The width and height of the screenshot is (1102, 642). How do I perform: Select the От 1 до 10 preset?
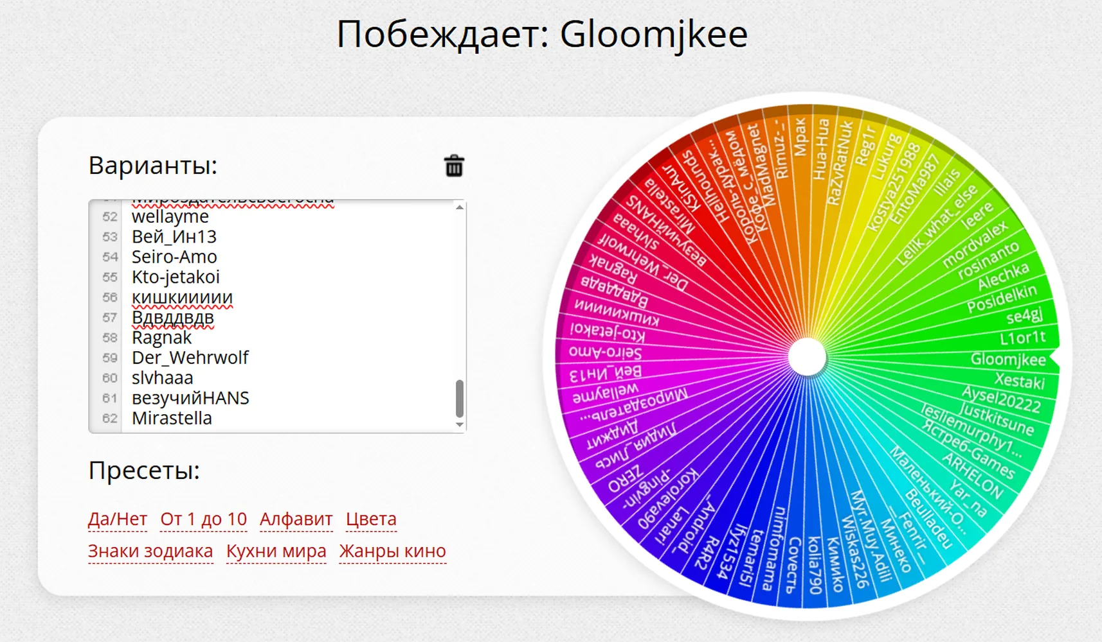(203, 519)
